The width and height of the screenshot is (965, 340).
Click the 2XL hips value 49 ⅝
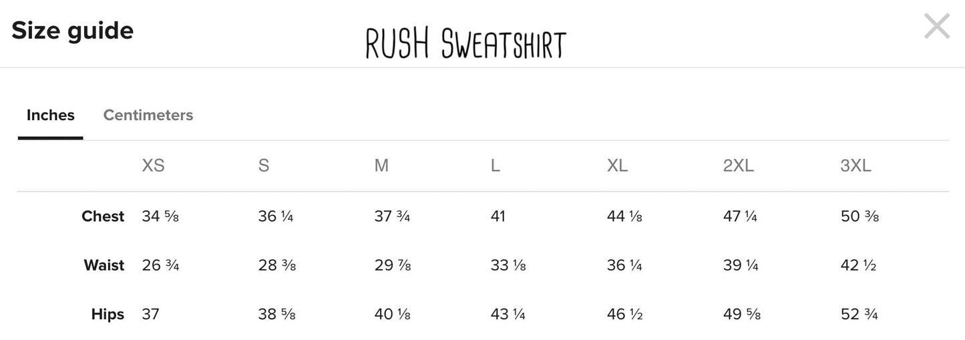[x=742, y=314]
